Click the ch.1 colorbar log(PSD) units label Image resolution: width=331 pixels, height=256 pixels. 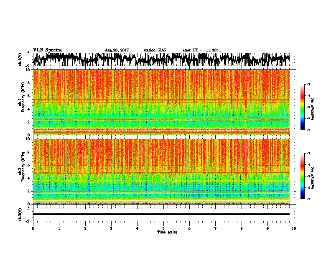(x=313, y=109)
